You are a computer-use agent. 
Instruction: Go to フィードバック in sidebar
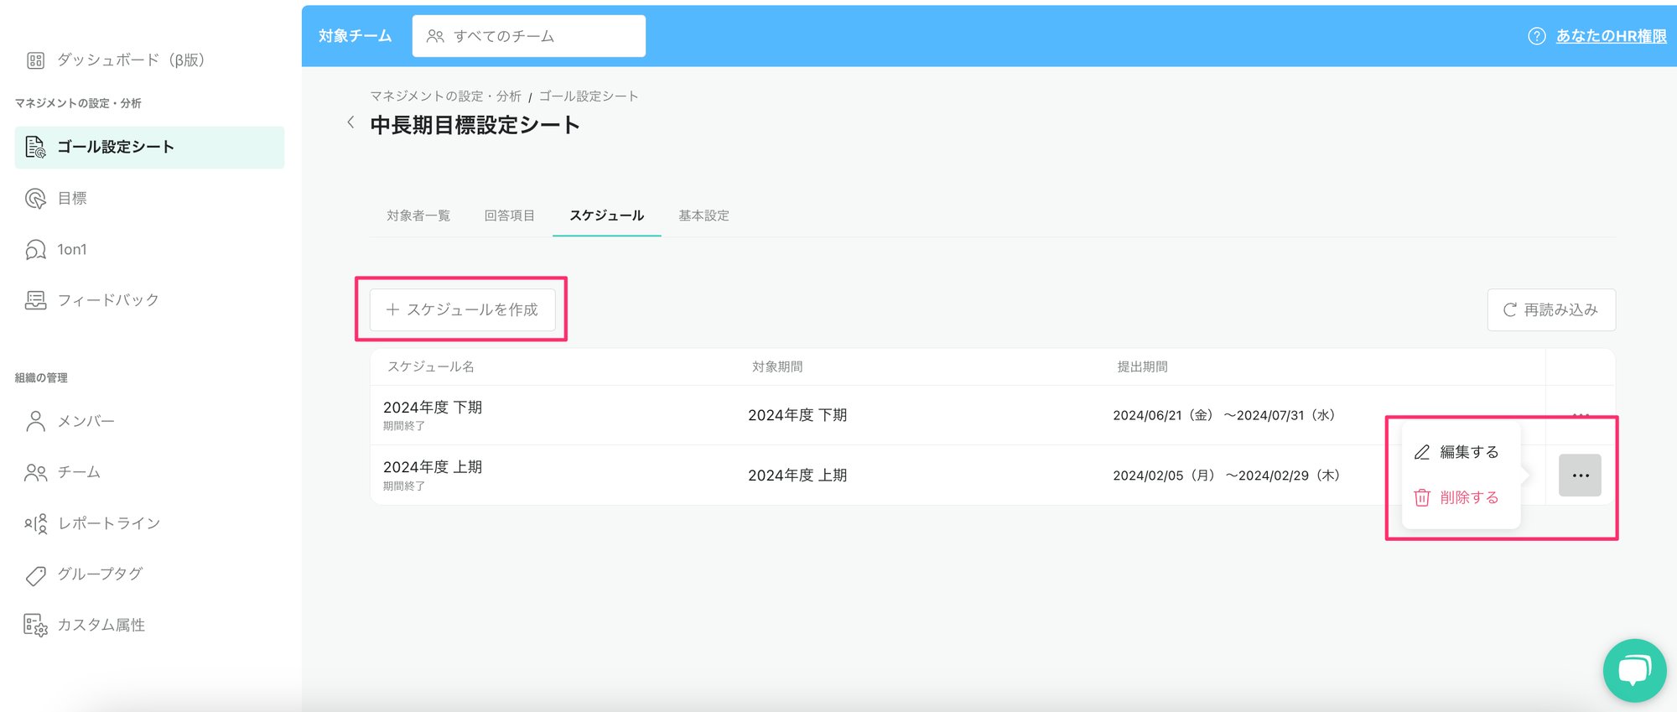tap(107, 300)
